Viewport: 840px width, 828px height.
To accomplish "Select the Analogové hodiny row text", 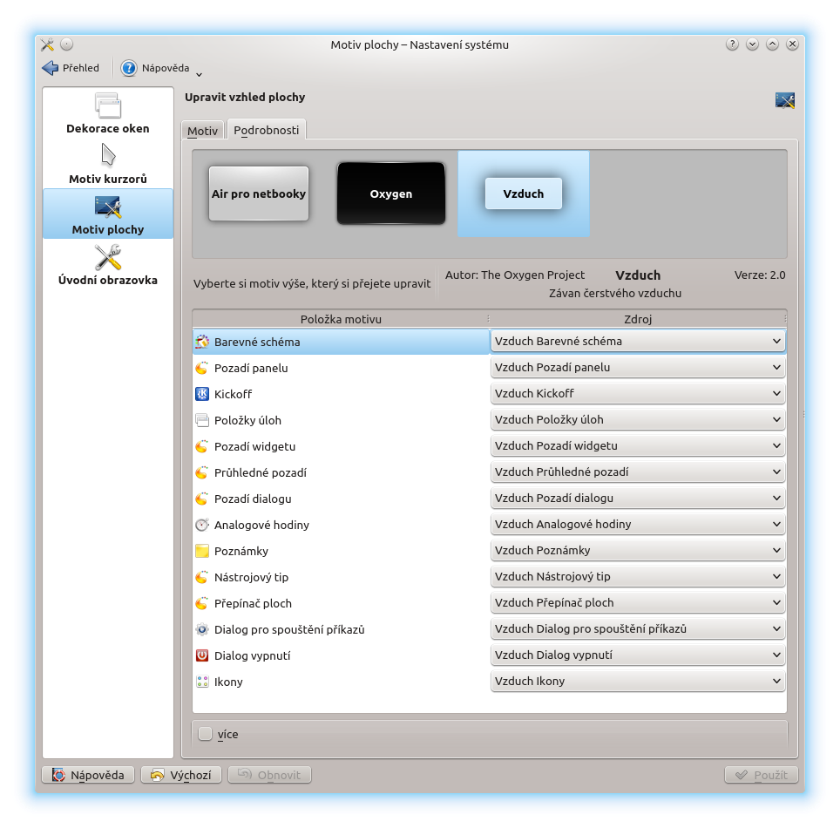I will point(261,526).
